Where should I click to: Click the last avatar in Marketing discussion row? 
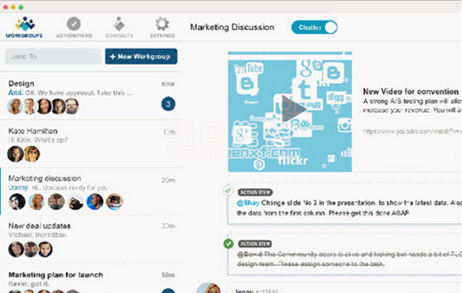click(x=115, y=201)
